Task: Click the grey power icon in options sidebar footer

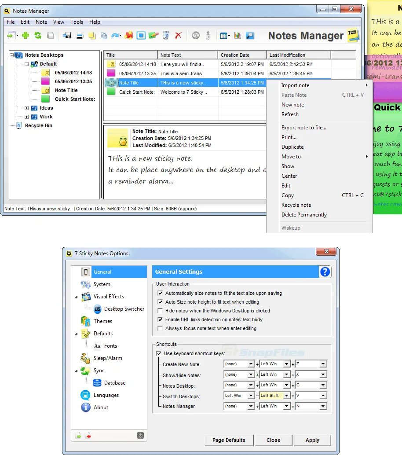Action: coord(140,435)
